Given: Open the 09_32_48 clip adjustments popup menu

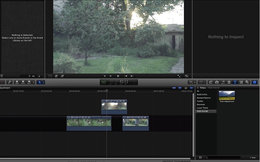Looking at the screenshot, I should pyautogui.click(x=124, y=118).
